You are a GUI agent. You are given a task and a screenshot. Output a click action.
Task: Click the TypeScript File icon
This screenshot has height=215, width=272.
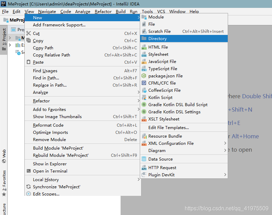(144, 69)
